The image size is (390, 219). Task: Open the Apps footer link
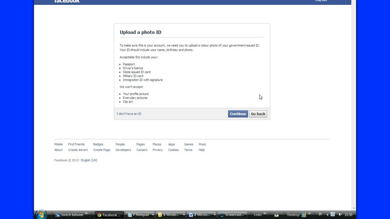tap(172, 144)
